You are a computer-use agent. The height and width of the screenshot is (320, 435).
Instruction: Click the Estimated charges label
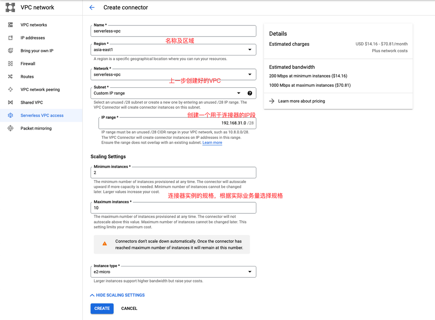pos(289,44)
